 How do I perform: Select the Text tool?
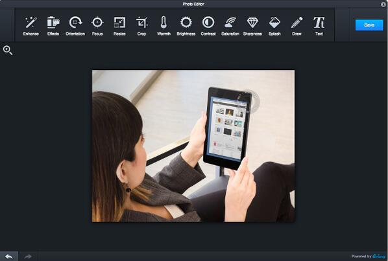[319, 26]
